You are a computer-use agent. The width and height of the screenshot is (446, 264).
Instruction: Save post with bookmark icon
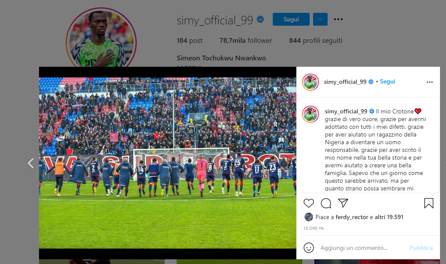(429, 203)
